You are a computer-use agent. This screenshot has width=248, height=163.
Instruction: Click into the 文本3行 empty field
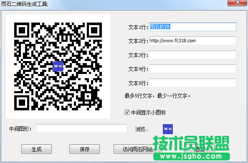(192, 55)
